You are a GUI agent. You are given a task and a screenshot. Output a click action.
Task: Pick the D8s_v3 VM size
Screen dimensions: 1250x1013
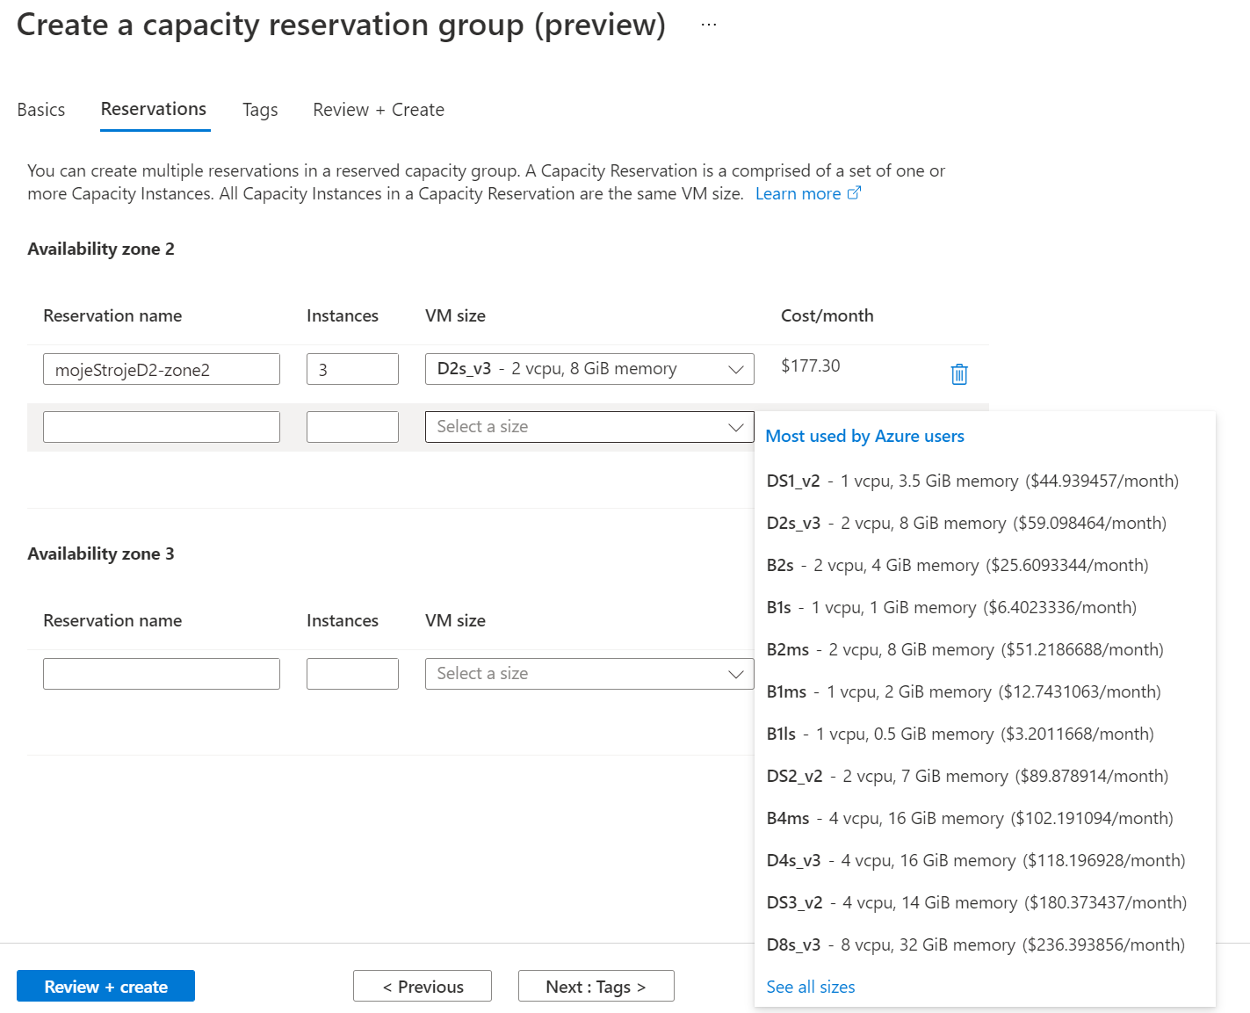(x=975, y=945)
